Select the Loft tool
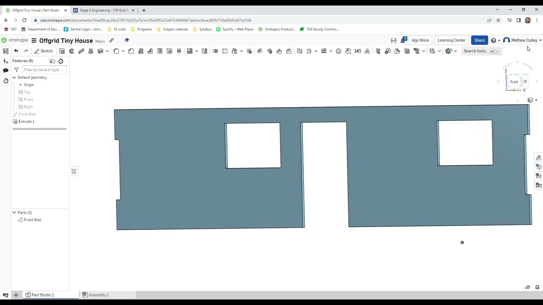This screenshot has width=543, height=305. [x=91, y=51]
